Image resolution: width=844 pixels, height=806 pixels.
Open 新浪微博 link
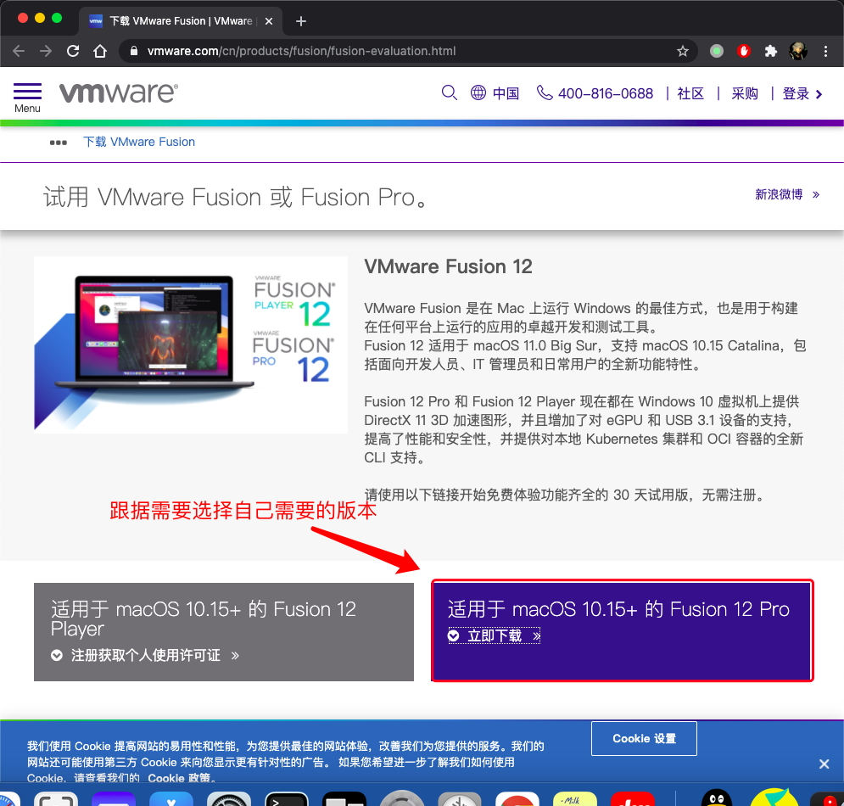click(x=786, y=194)
